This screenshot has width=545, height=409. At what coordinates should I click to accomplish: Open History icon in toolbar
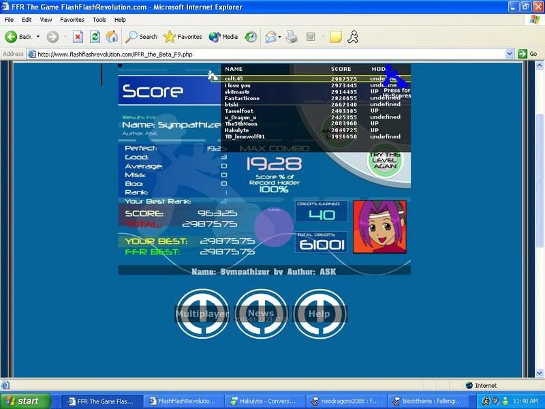click(x=251, y=37)
